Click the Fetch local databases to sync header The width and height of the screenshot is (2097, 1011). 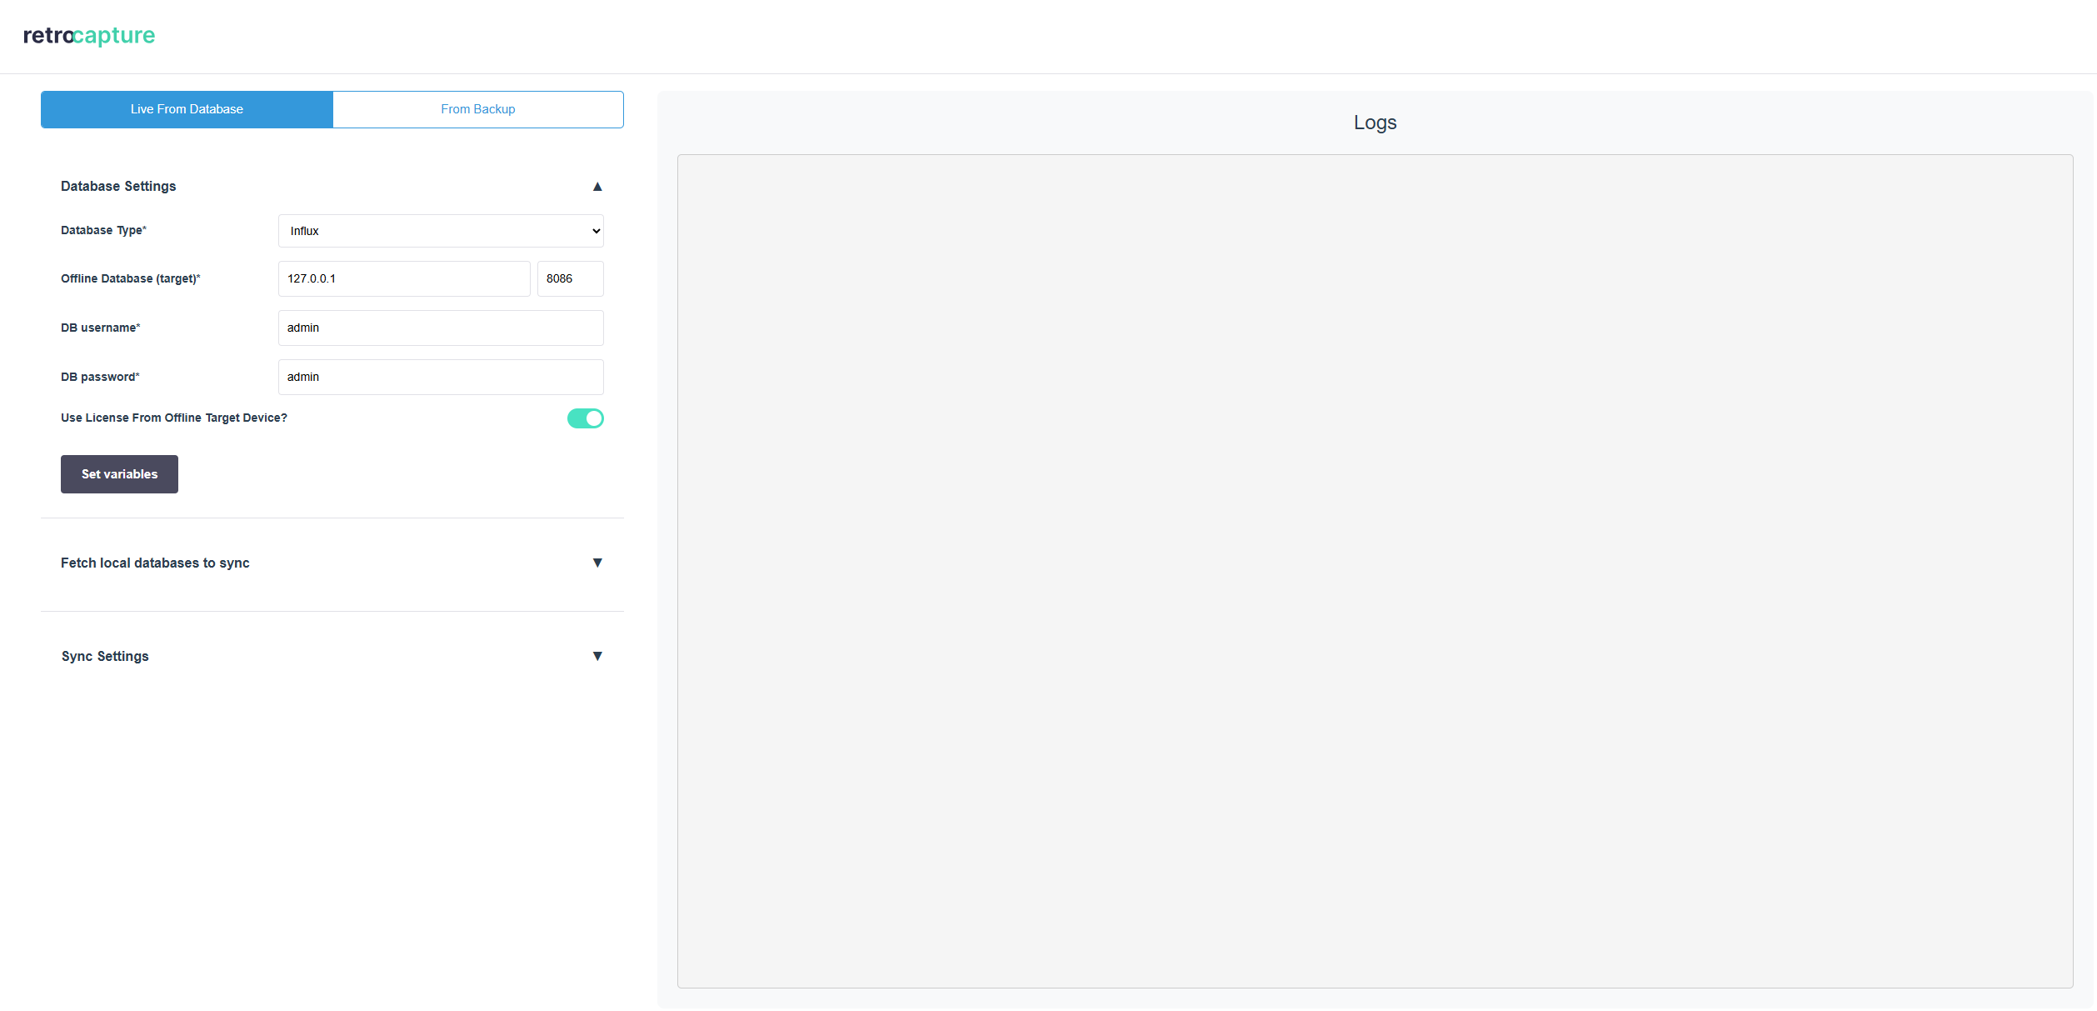click(155, 563)
